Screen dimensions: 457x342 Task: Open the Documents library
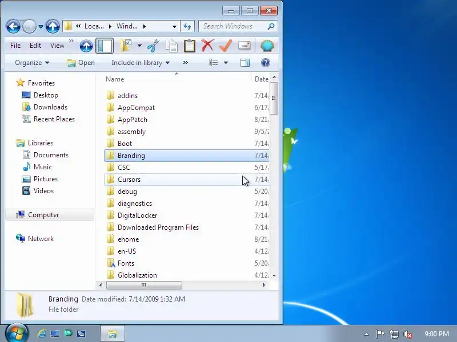51,155
